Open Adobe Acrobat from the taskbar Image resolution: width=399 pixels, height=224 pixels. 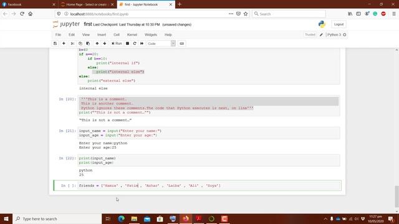[198, 218]
